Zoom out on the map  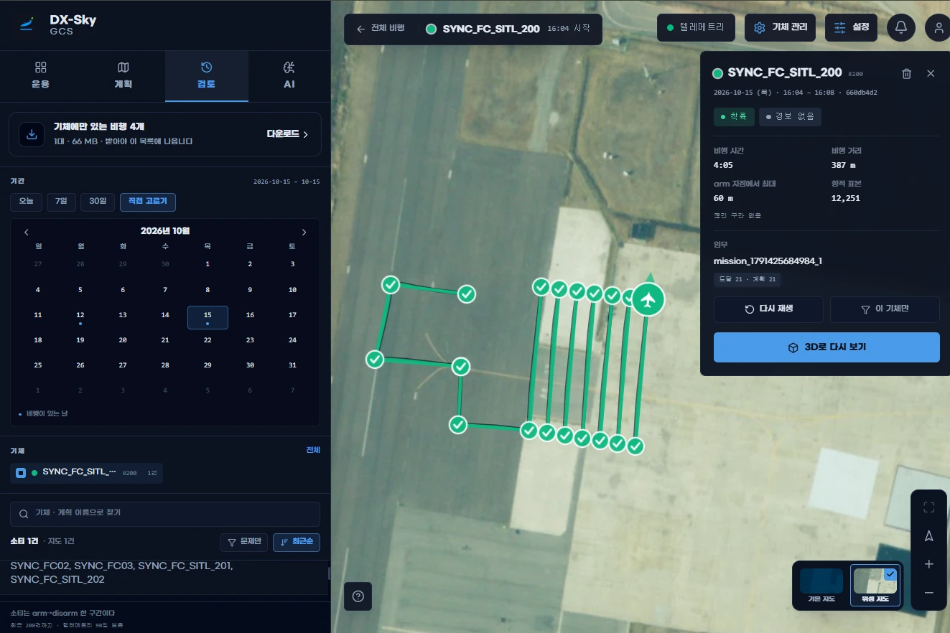(x=928, y=593)
